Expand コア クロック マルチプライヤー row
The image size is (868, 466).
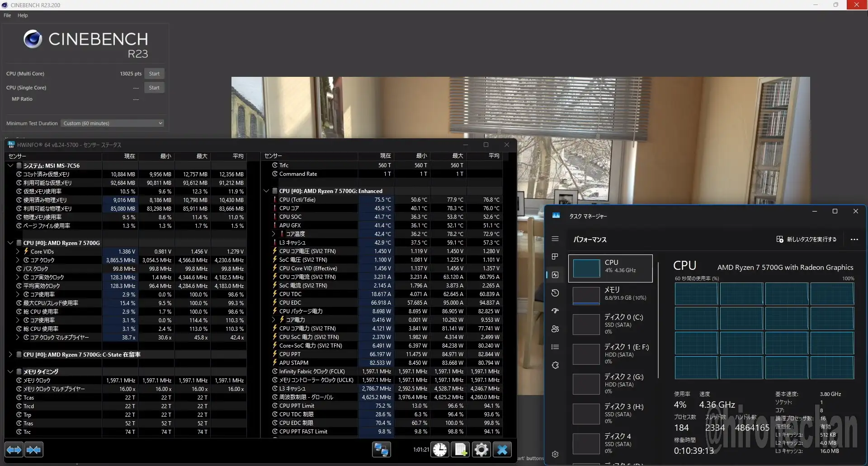point(18,338)
